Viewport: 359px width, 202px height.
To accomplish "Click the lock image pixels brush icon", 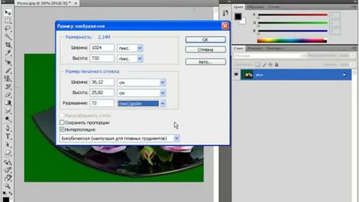I will click(264, 65).
